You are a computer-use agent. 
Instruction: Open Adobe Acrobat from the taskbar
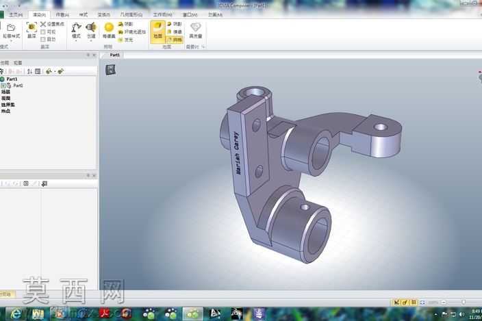(105, 313)
